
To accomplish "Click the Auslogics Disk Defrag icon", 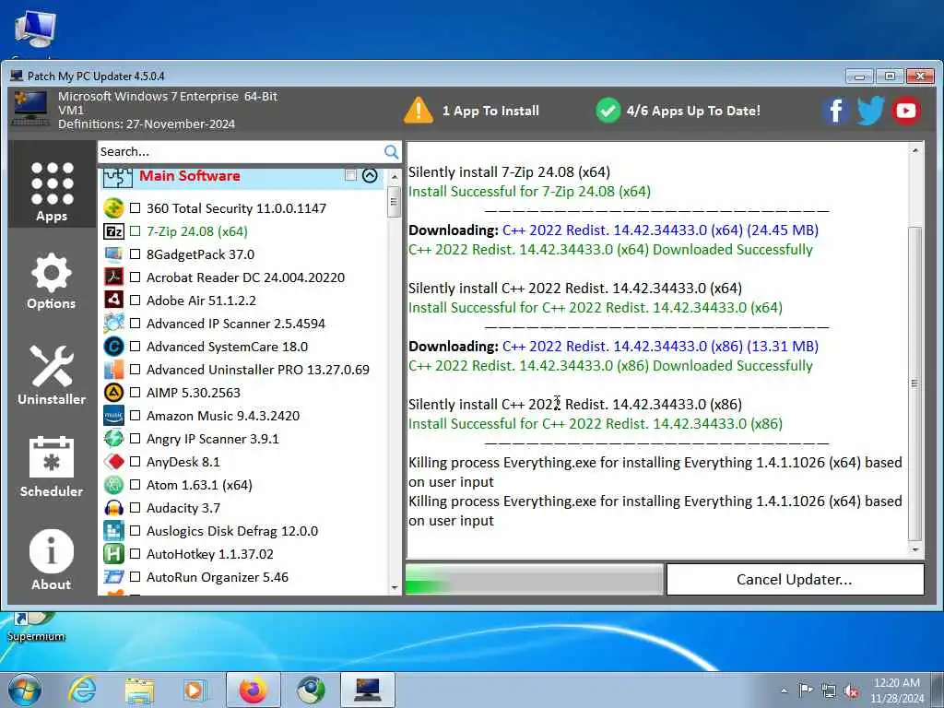I will tap(113, 531).
